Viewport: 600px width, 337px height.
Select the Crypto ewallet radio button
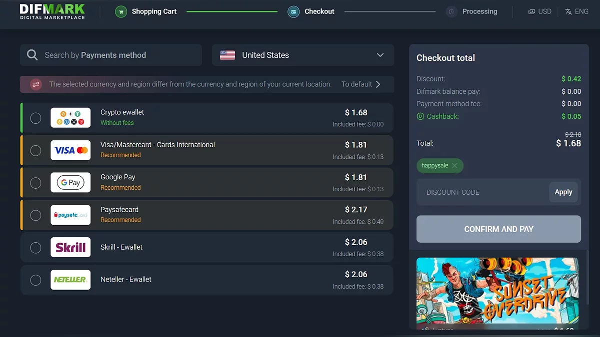(x=35, y=118)
